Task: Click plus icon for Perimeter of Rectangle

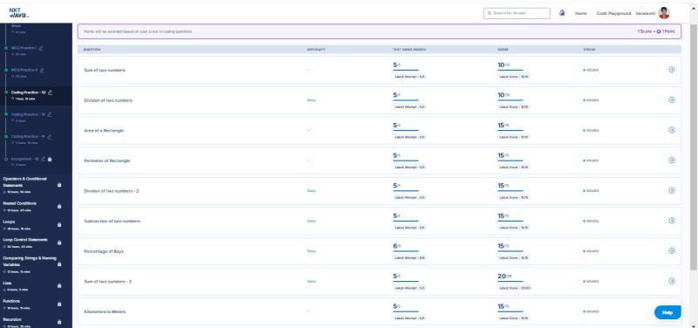Action: point(672,161)
